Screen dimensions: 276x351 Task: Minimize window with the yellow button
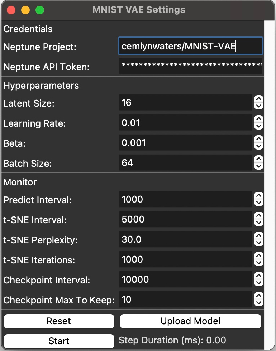25,10
